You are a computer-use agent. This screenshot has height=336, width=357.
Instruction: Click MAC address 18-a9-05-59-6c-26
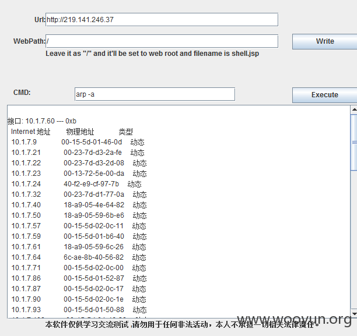[x=93, y=247]
